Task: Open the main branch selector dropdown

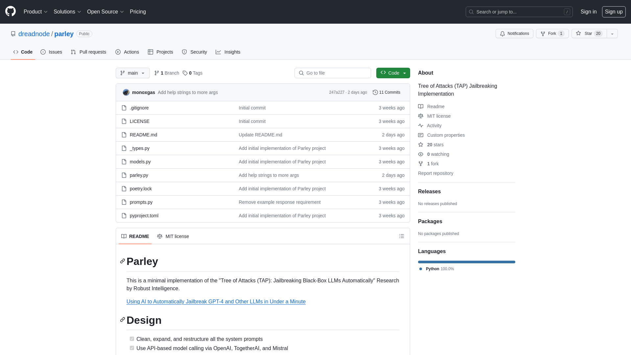Action: (133, 73)
